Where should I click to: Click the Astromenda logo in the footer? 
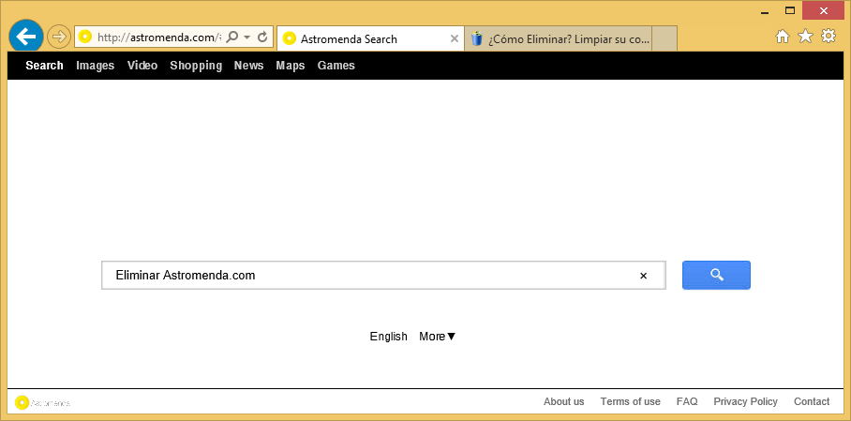tap(42, 402)
